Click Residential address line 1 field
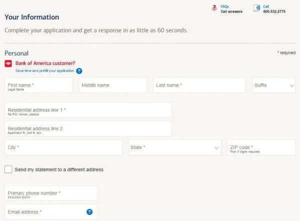Viewport: 300px width, 221px height. pos(88,110)
